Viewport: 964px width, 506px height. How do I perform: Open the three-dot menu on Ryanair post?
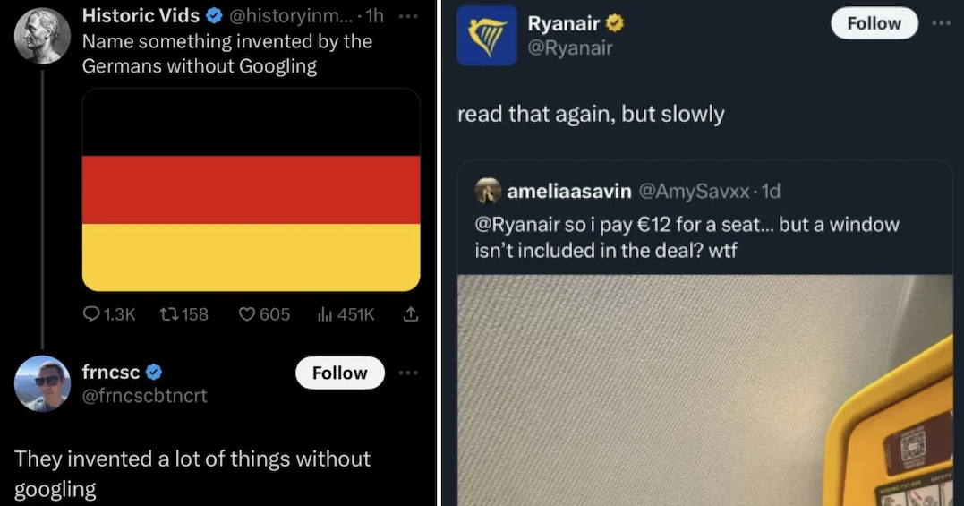tap(941, 23)
